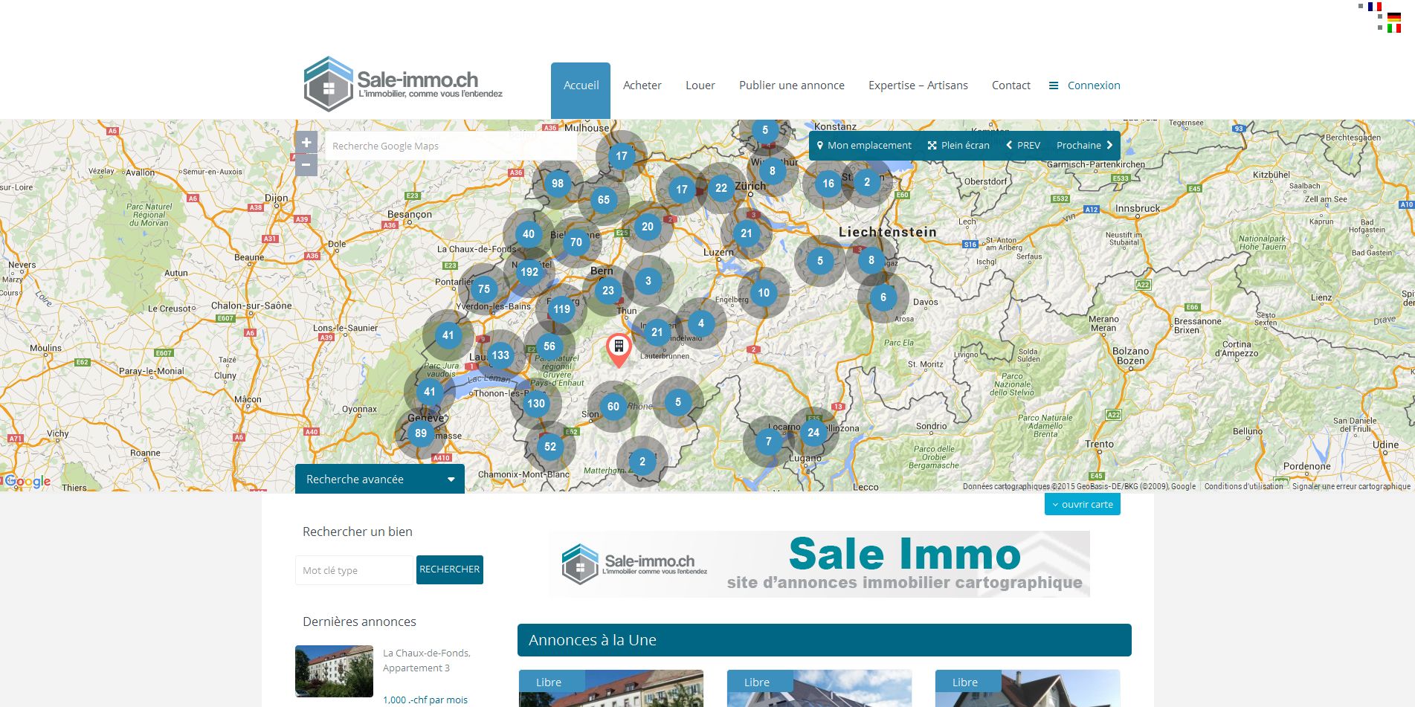
Task: Click the RECHERCHER button
Action: [450, 569]
